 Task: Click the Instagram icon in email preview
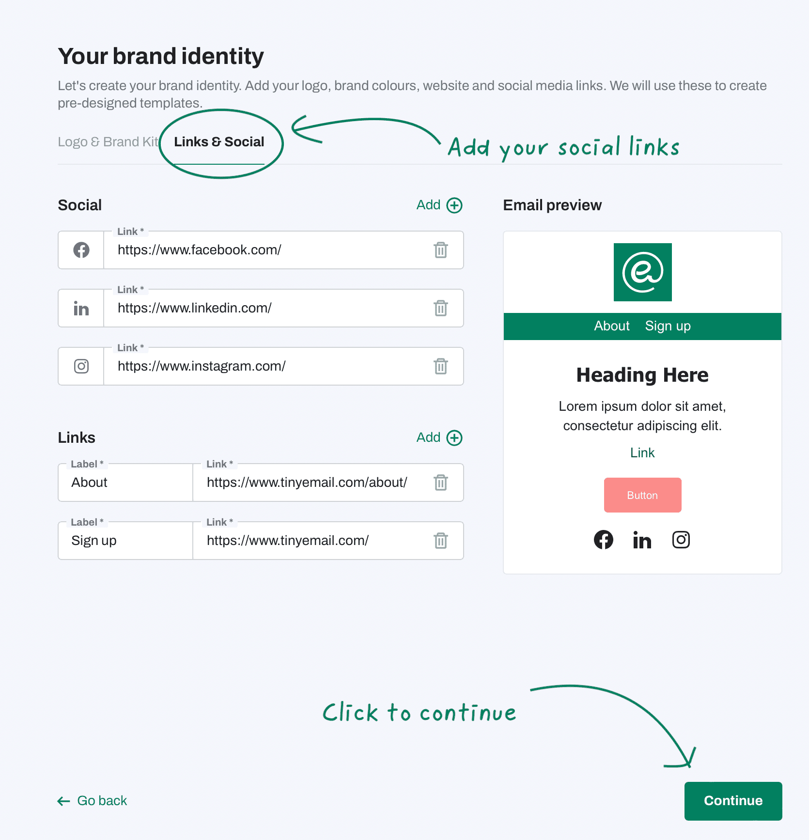click(681, 540)
